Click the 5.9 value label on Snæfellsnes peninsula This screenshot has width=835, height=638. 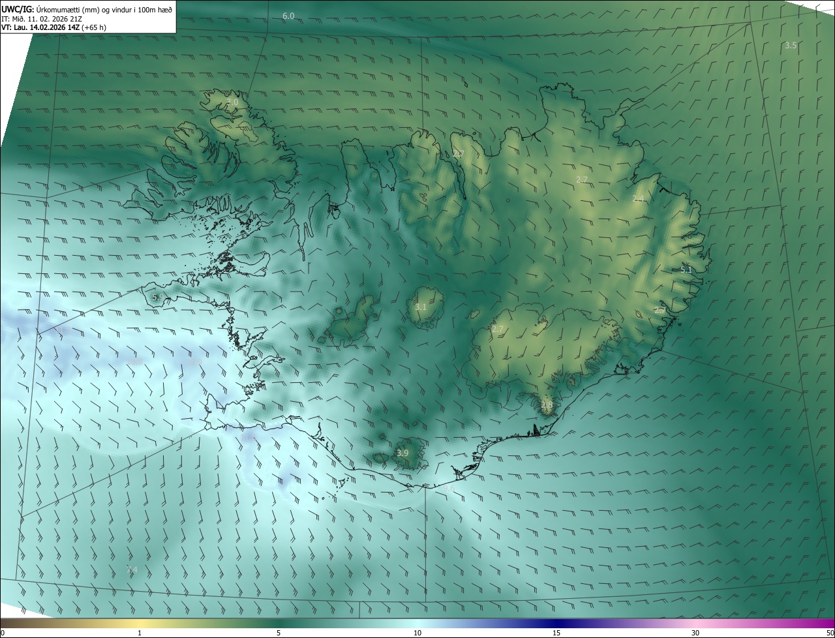coord(157,297)
